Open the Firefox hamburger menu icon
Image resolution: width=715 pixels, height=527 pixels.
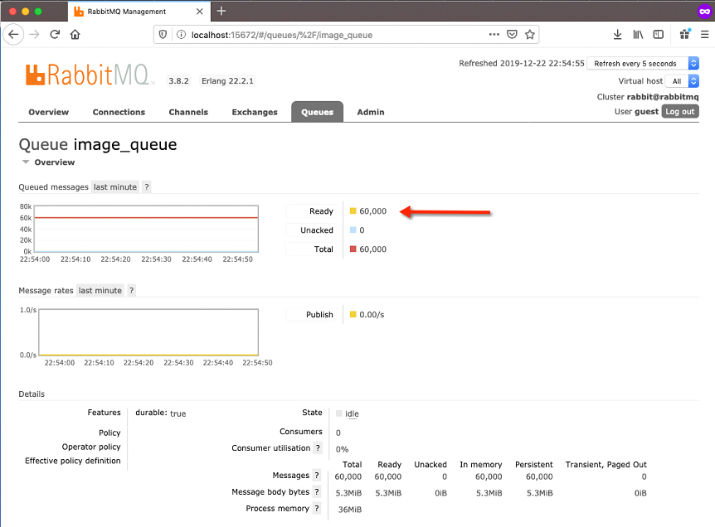[705, 34]
